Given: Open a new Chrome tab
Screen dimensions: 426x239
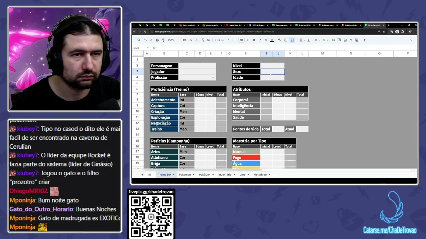Looking at the screenshot, I should [388, 25].
